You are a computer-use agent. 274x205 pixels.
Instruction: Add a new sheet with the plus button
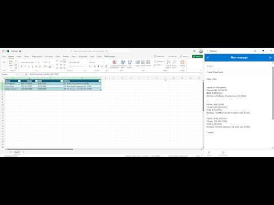(23, 152)
